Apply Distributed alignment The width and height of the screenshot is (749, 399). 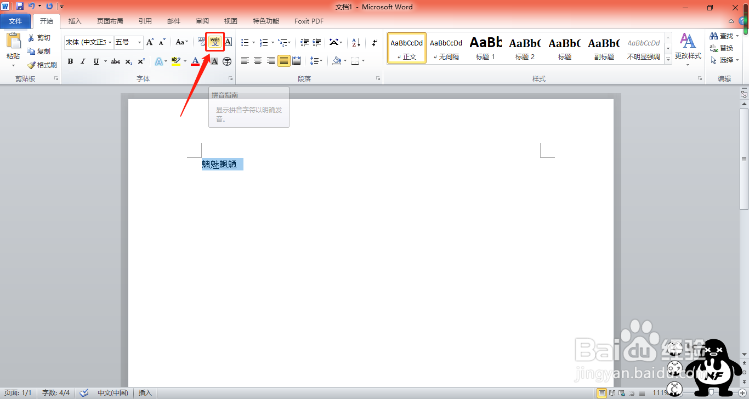tap(297, 61)
